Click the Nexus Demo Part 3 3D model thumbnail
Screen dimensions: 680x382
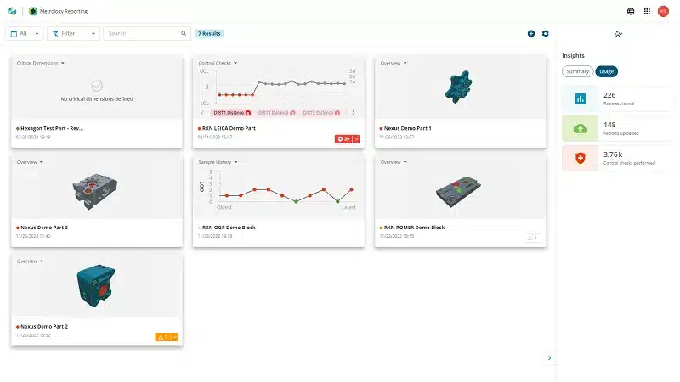[x=94, y=191]
